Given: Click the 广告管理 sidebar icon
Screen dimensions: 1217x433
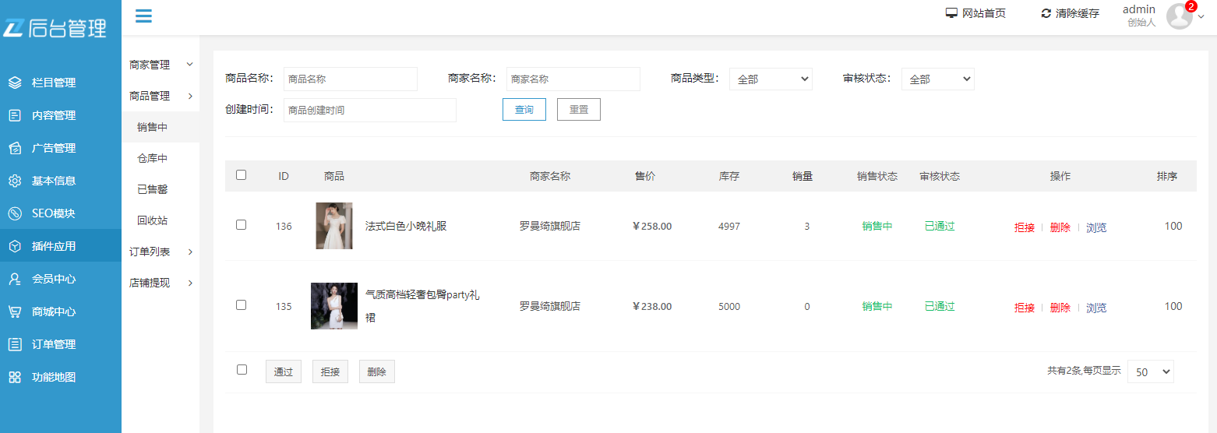Looking at the screenshot, I should coord(15,148).
